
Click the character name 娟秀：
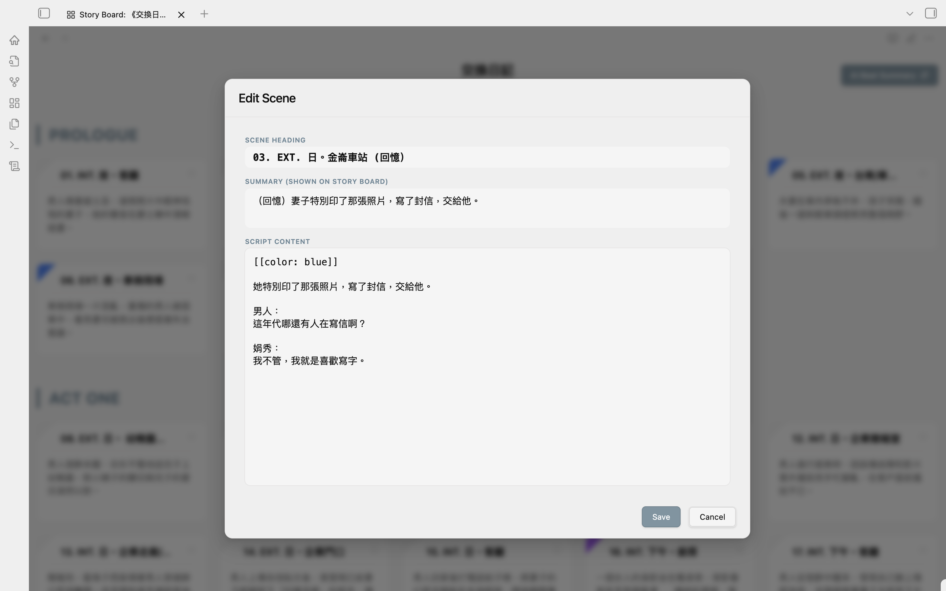[267, 348]
